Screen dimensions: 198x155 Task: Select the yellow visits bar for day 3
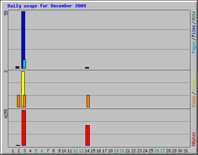click(23, 83)
